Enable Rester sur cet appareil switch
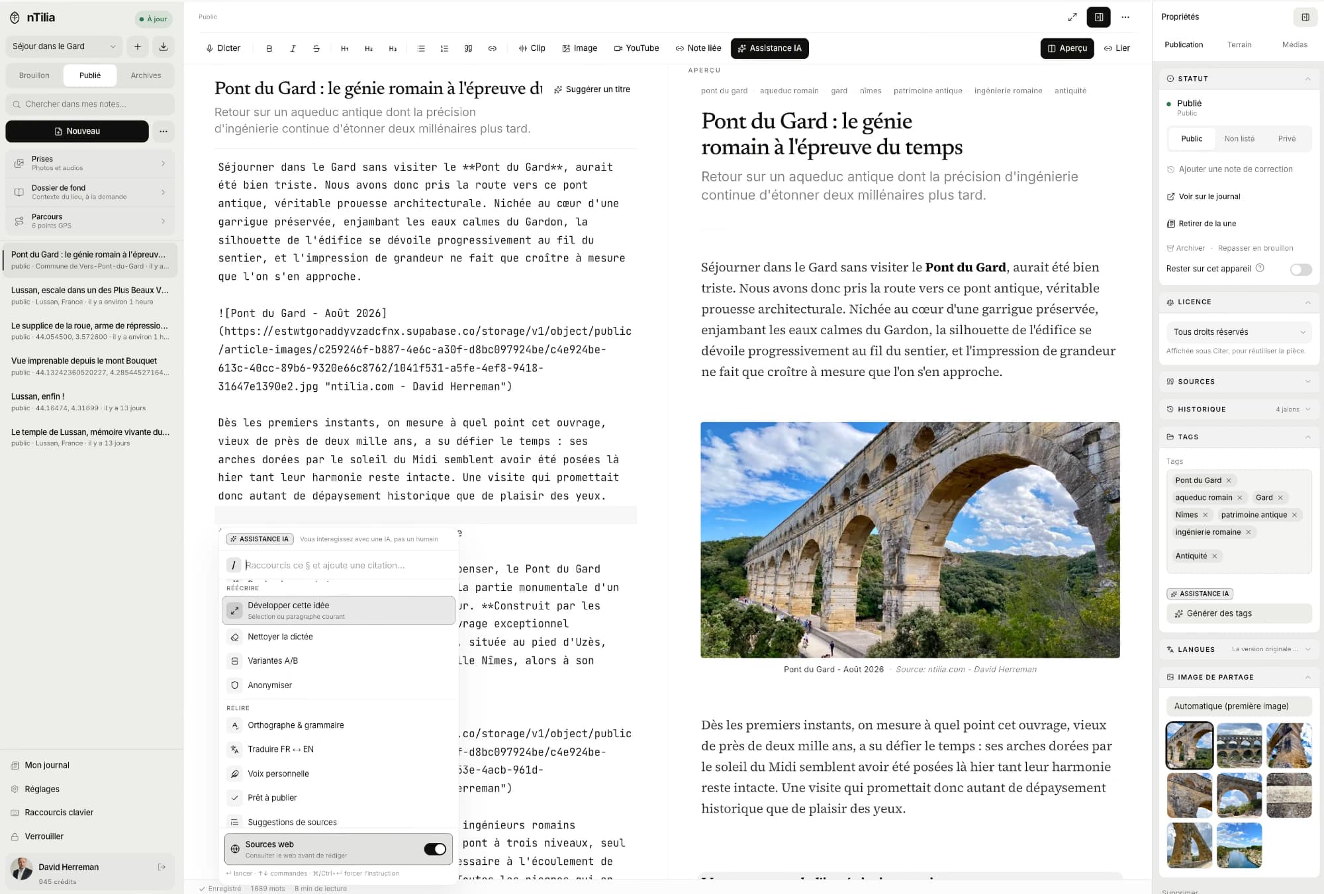Viewport: 1324px width, 894px height. pos(1301,269)
